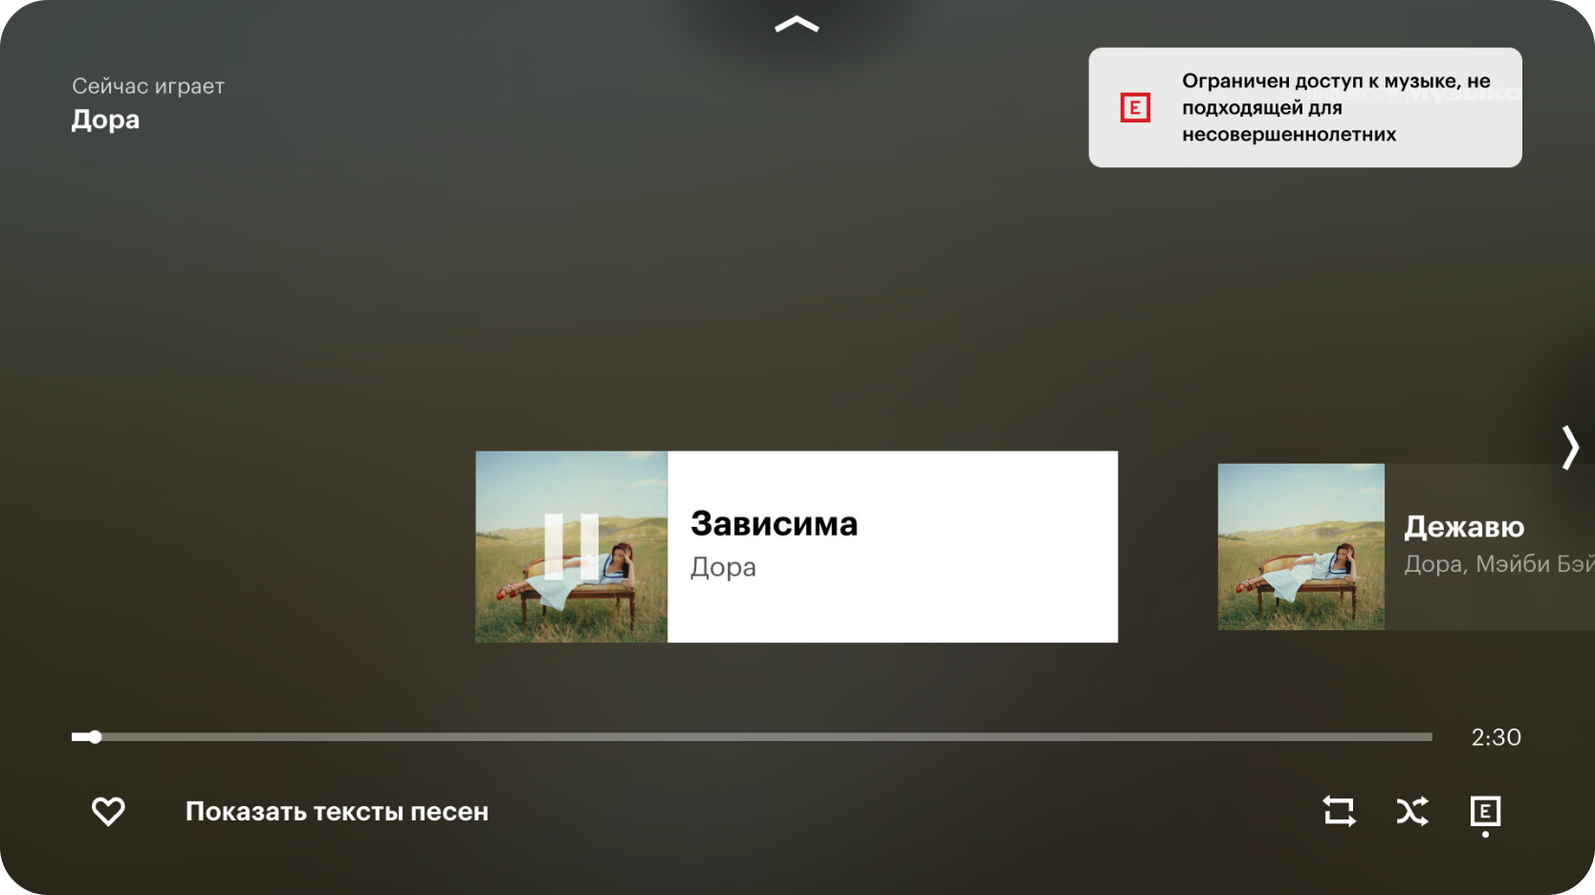Click the Дежавю album cover thumbnail
Image resolution: width=1595 pixels, height=895 pixels.
[x=1300, y=547]
